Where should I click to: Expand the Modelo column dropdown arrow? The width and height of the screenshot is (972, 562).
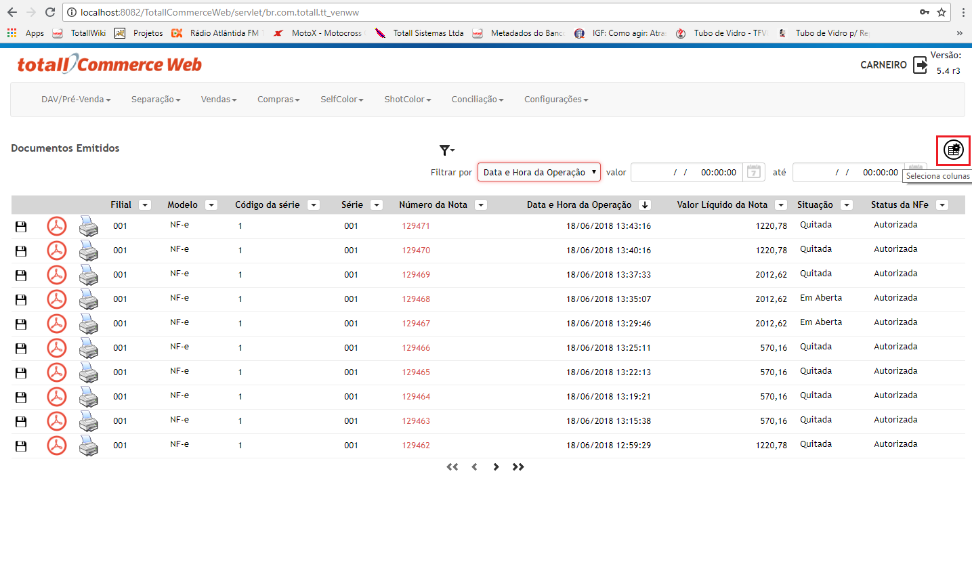(211, 205)
